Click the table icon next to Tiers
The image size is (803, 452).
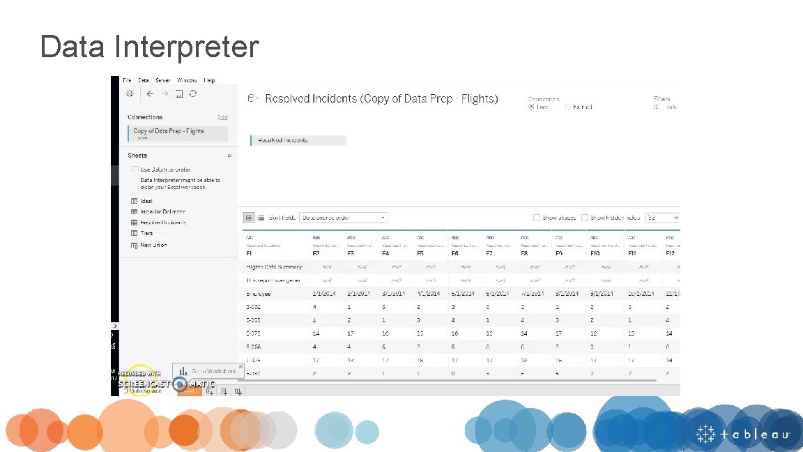134,233
